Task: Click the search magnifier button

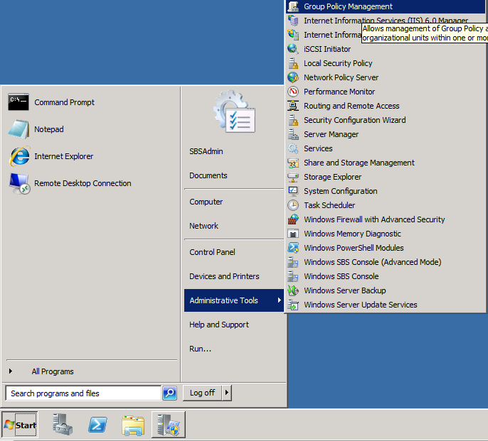Action: (x=169, y=393)
